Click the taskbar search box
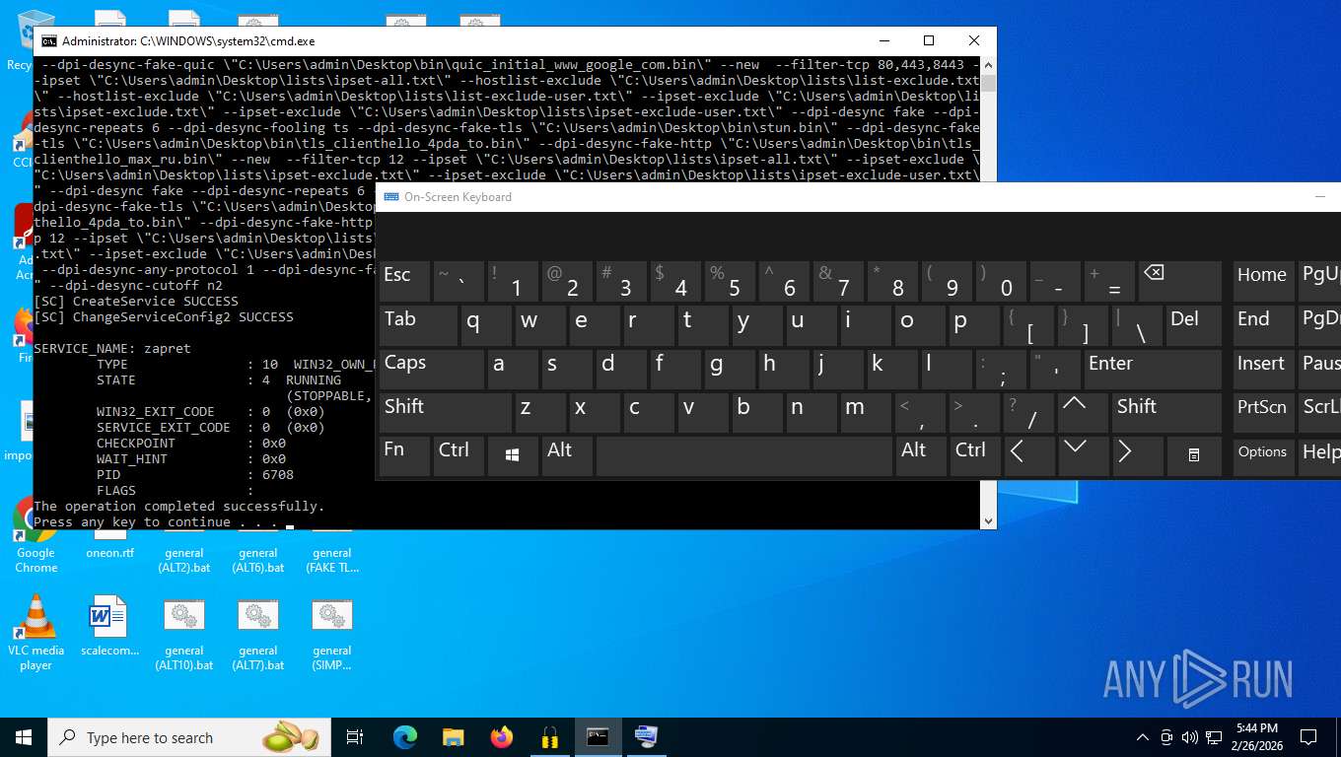This screenshot has width=1341, height=757. [189, 737]
